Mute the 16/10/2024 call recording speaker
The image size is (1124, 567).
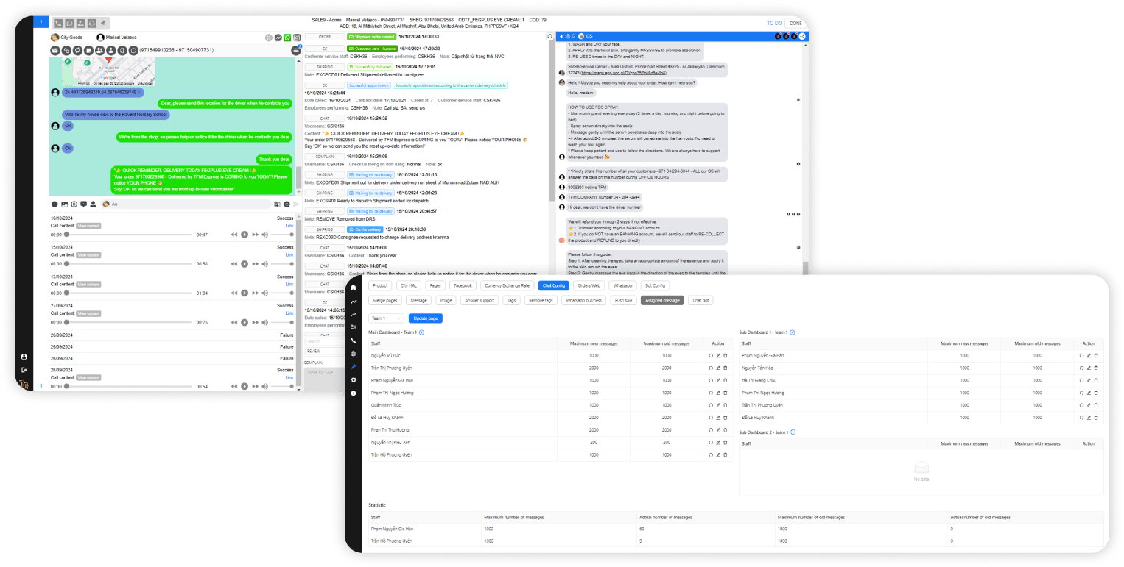coord(265,234)
